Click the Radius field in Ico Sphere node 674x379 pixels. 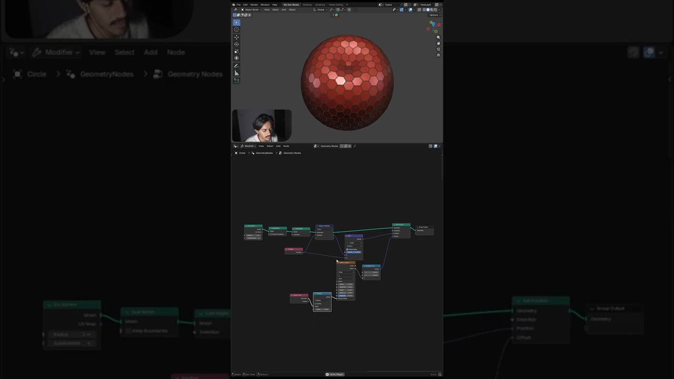tap(253, 235)
